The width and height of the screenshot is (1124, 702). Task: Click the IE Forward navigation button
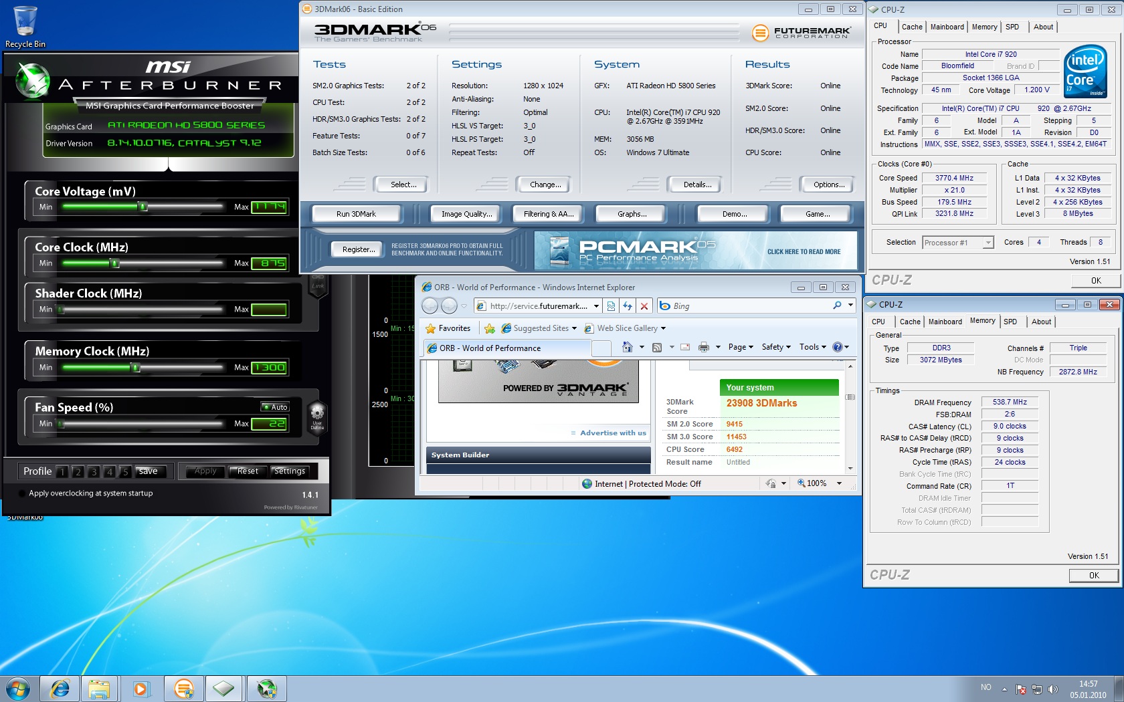click(449, 306)
